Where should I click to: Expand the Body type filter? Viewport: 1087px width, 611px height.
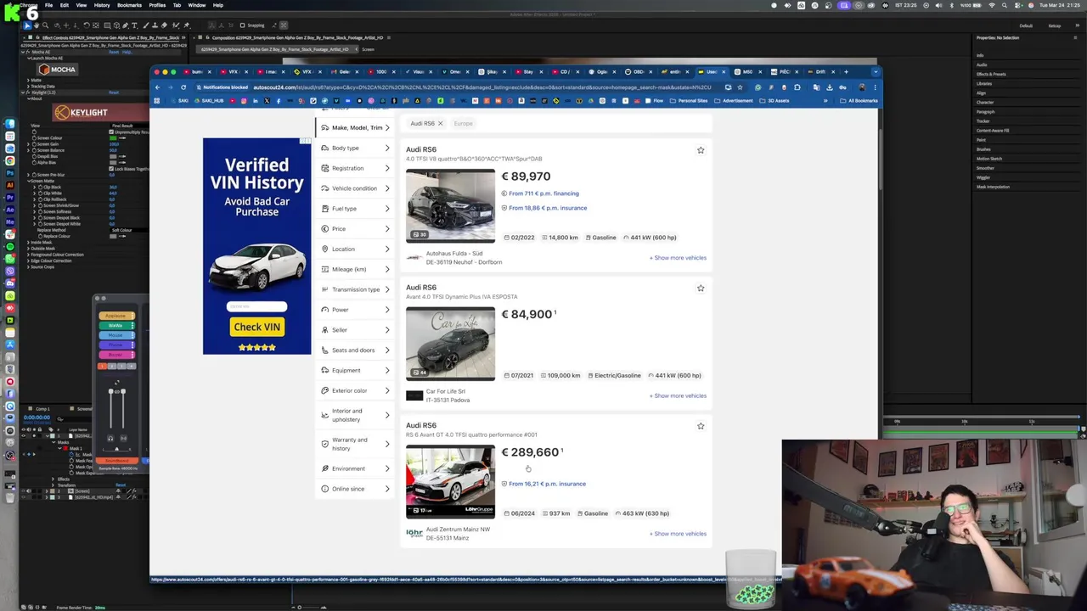(x=356, y=148)
